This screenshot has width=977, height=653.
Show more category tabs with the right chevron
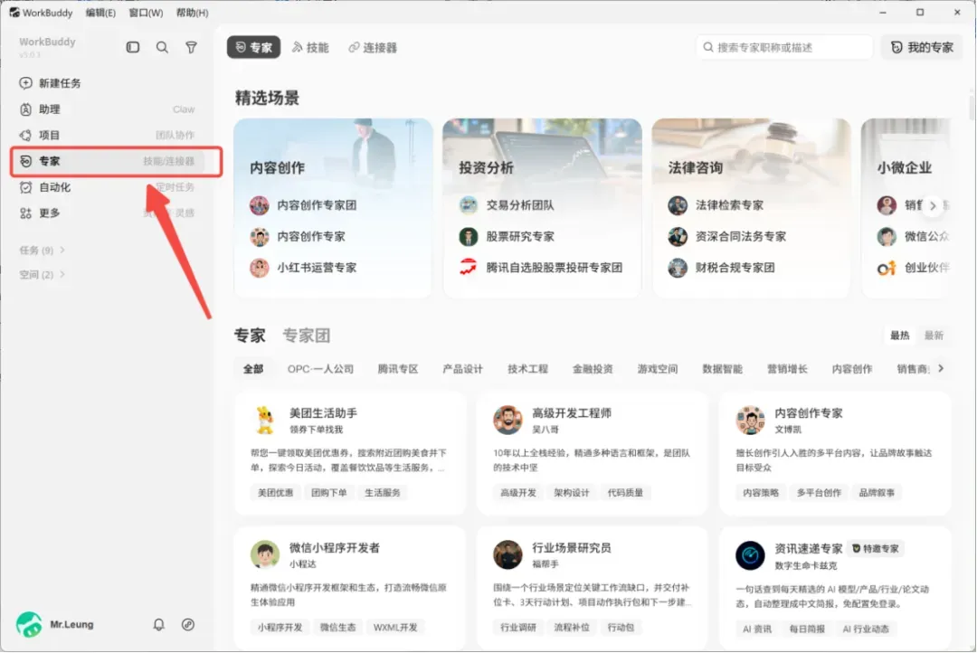click(x=941, y=369)
